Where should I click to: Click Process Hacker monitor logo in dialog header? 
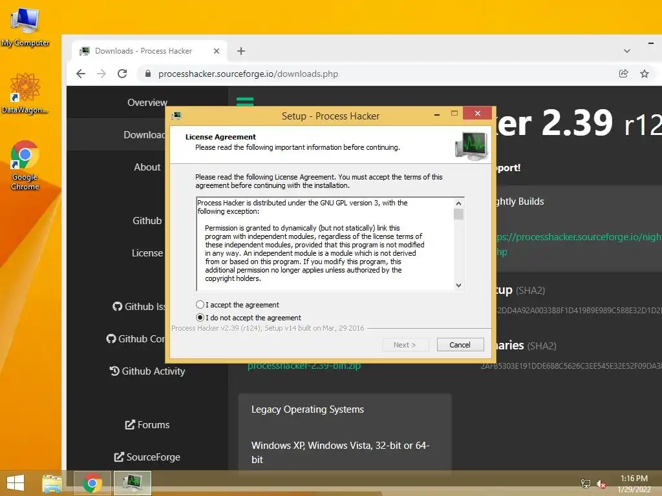[472, 146]
